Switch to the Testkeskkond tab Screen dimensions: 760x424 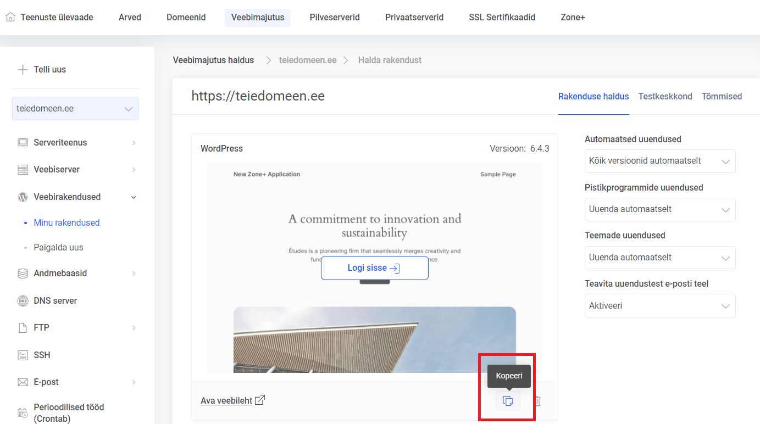(x=665, y=96)
